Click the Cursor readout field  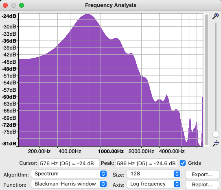point(69,163)
